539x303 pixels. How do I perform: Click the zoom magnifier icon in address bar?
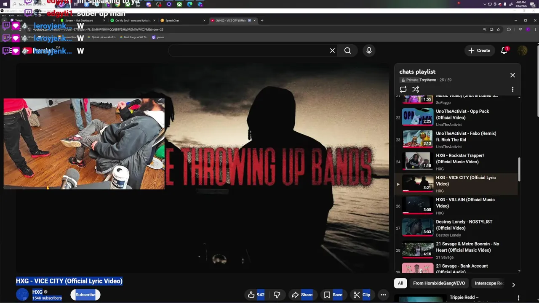click(x=485, y=29)
